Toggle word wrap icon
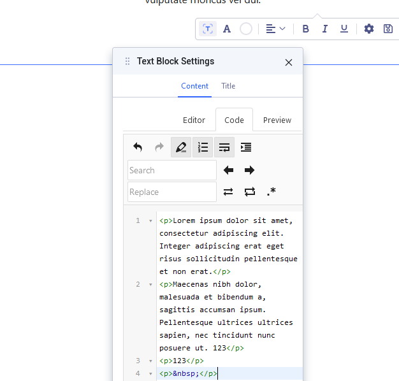 (224, 147)
